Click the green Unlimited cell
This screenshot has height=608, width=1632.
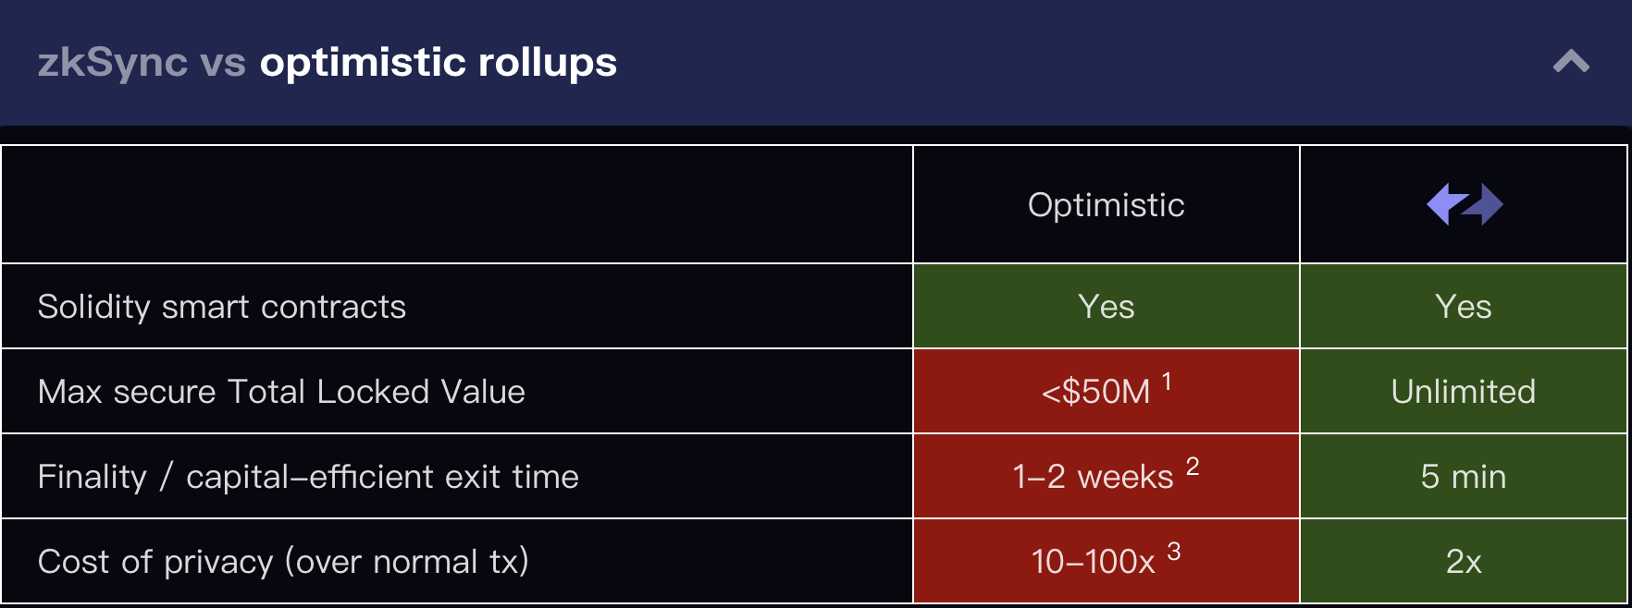[x=1463, y=392]
